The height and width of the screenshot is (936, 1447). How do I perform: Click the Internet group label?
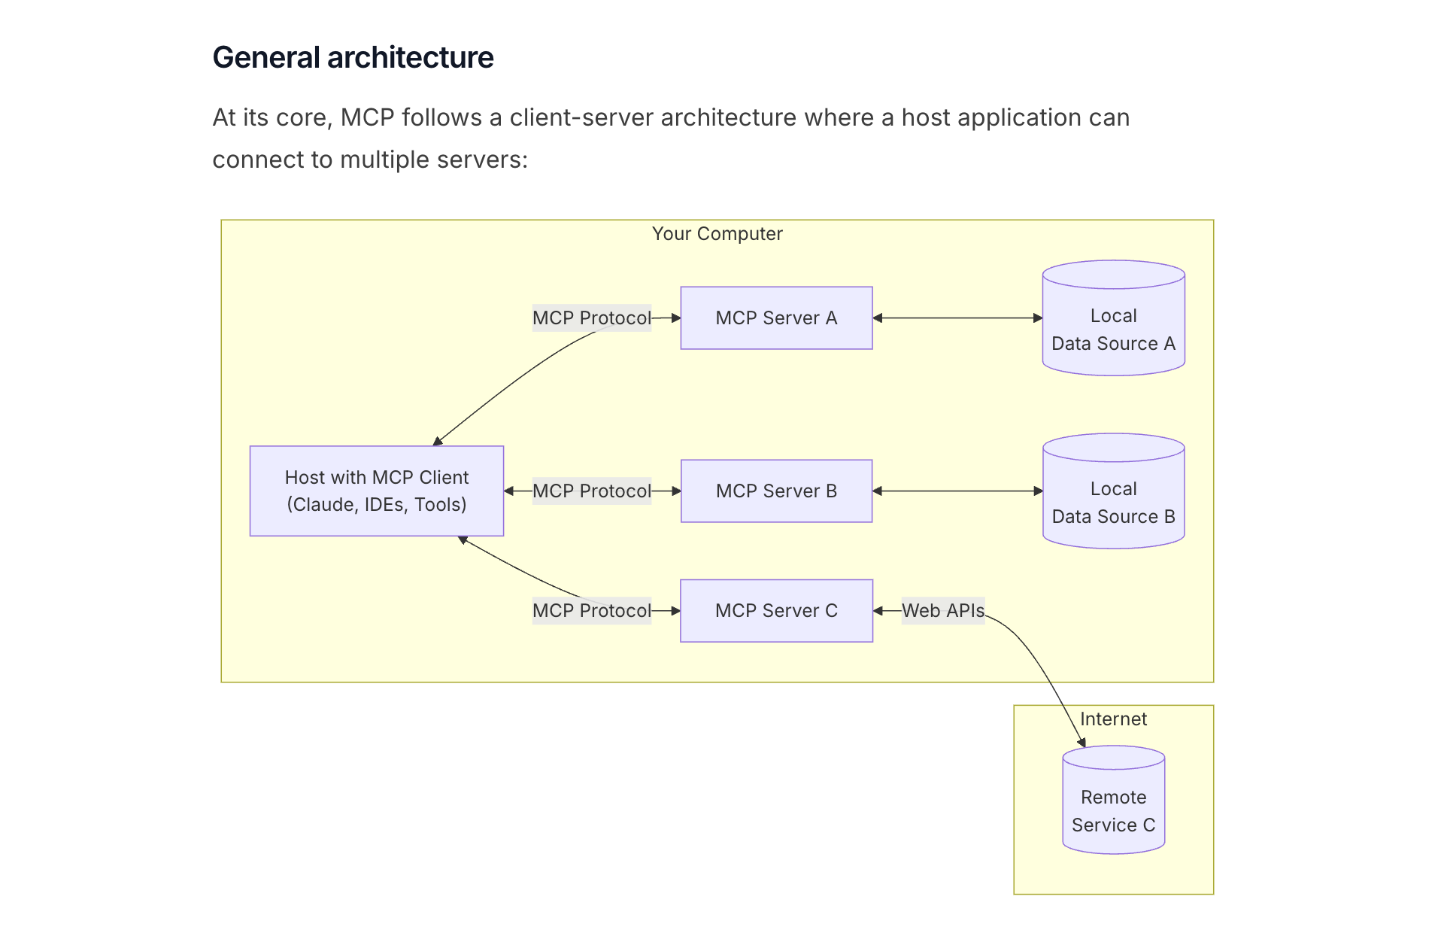click(x=1113, y=719)
